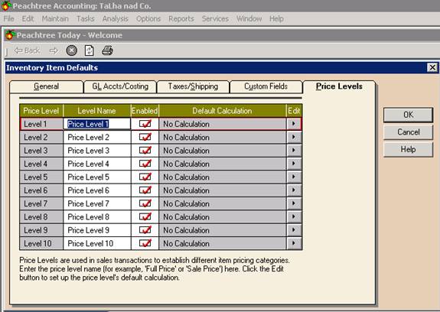Click the Price Level 10 name field
Screen dimensions: 440x312
pyautogui.click(x=97, y=243)
